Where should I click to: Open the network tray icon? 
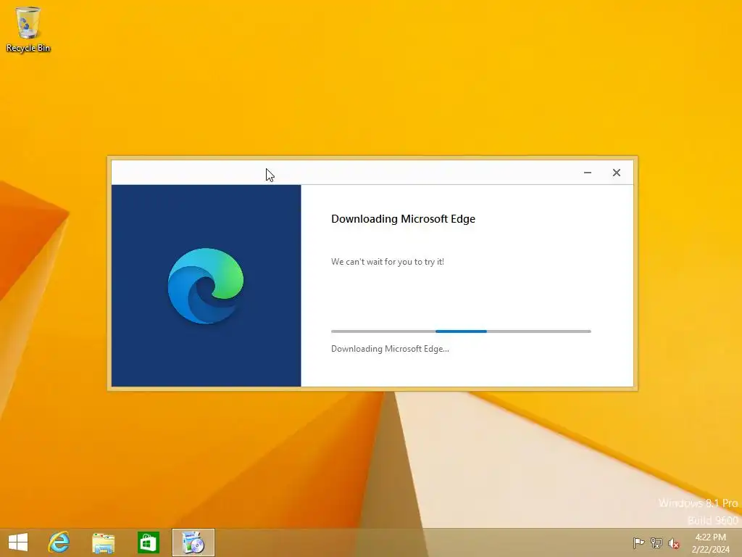[x=656, y=542]
